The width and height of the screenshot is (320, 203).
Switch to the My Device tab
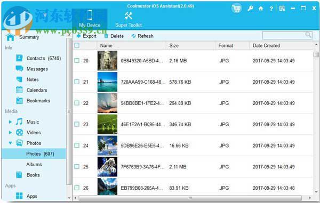click(x=90, y=19)
